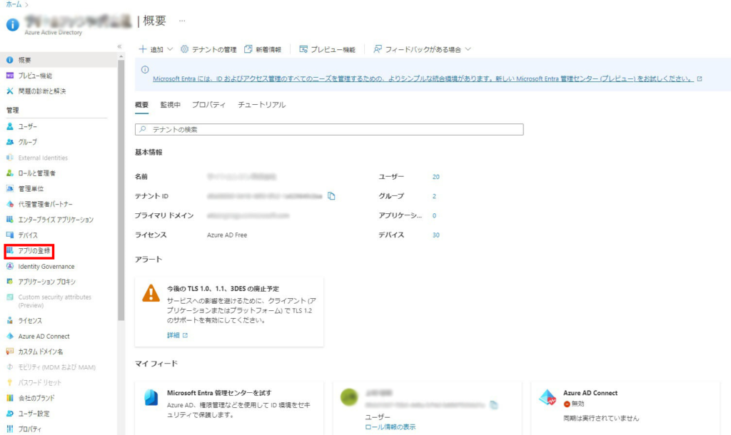Open プレビュー機能 in the sidebar
Image resolution: width=731 pixels, height=435 pixels.
pyautogui.click(x=35, y=76)
